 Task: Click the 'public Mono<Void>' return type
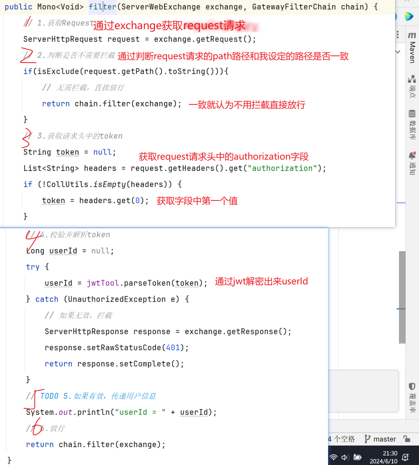44,6
